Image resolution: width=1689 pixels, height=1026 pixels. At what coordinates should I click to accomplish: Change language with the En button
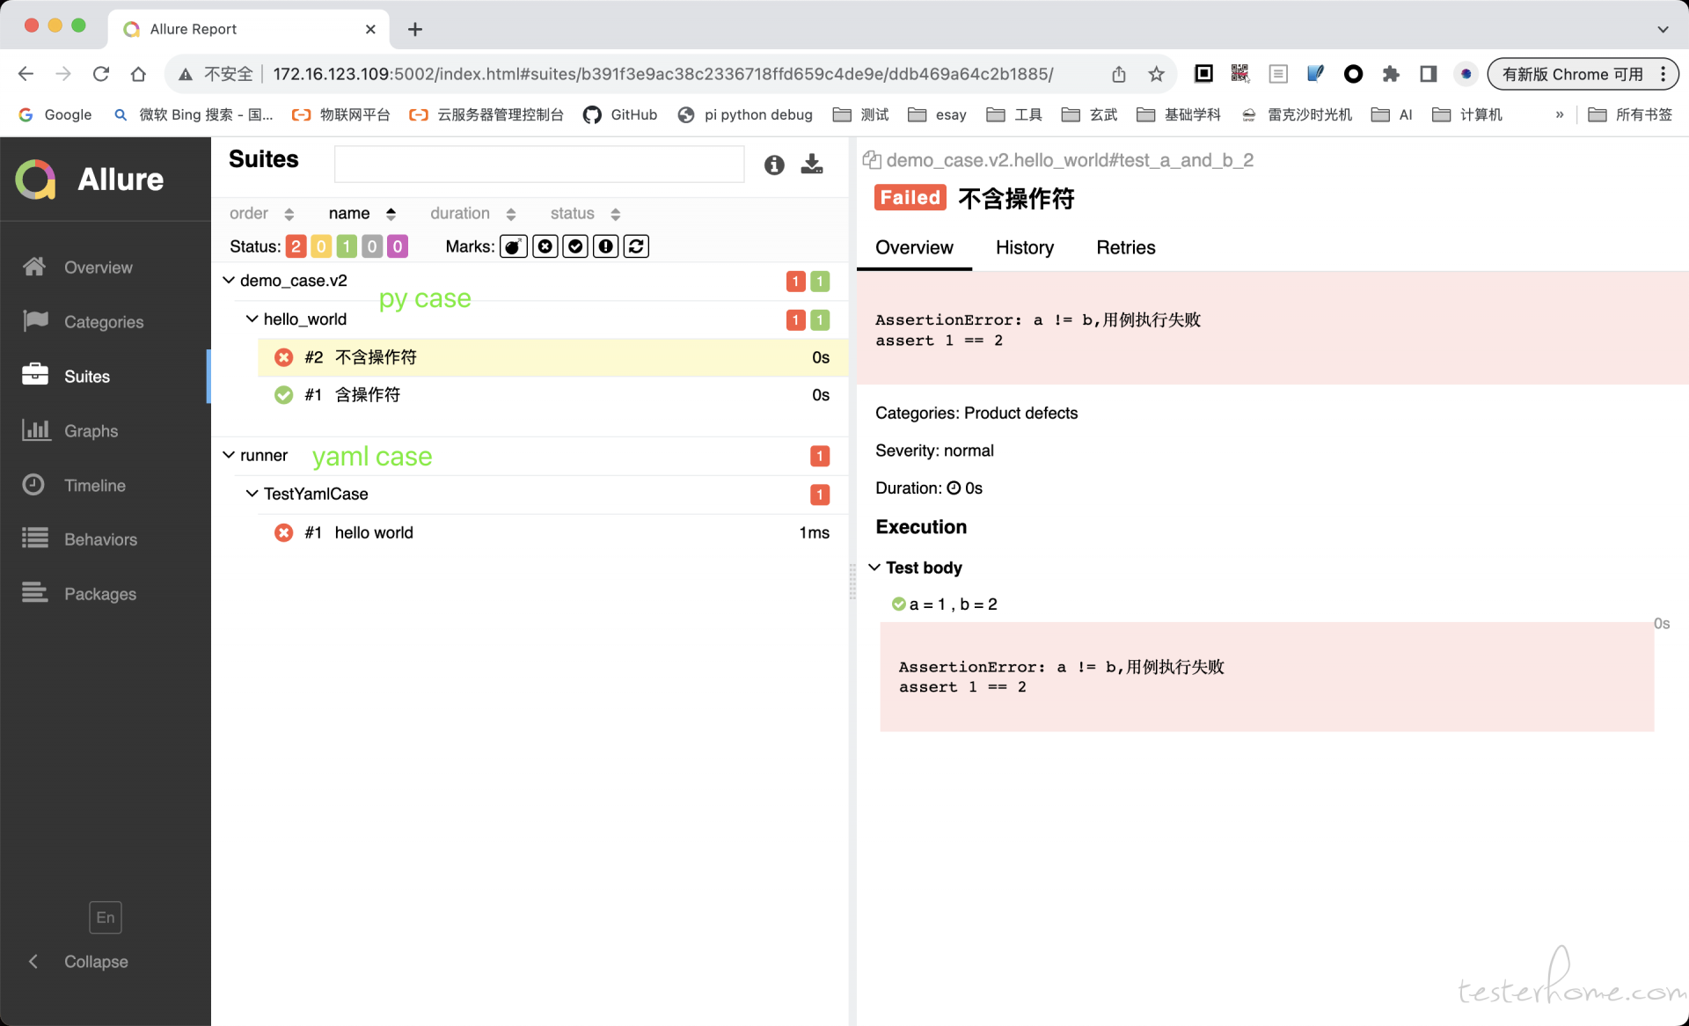106,917
